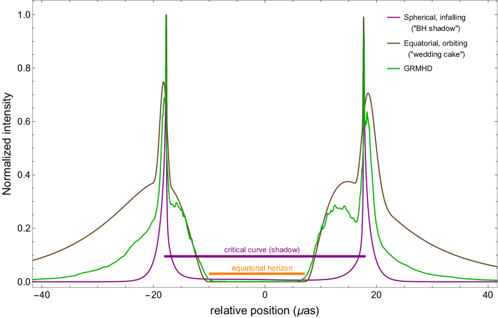The height and width of the screenshot is (318, 498).
Task: Click the tip of the tall right brown spike
Action: coord(364,18)
